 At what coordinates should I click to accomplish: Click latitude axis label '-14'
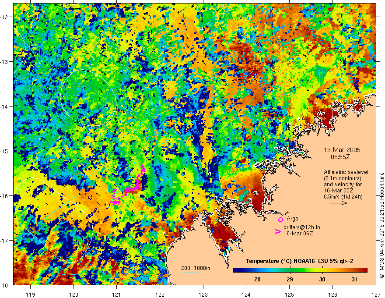[4, 106]
